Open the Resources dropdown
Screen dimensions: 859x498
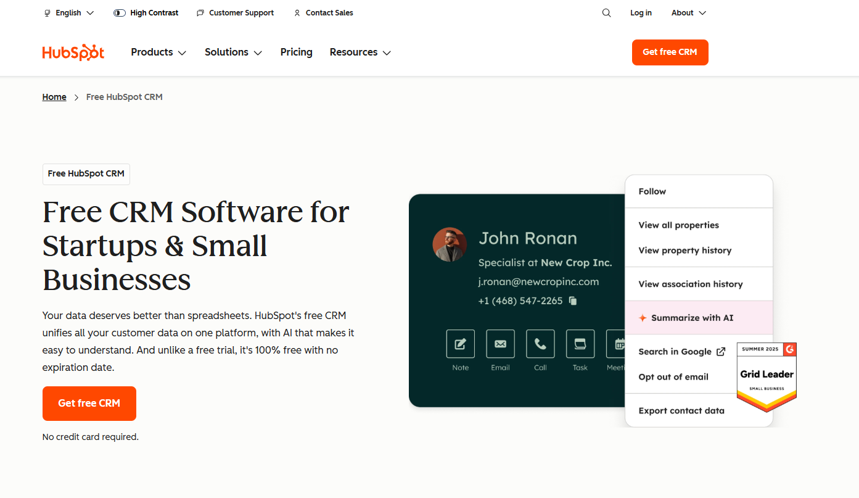click(x=360, y=52)
